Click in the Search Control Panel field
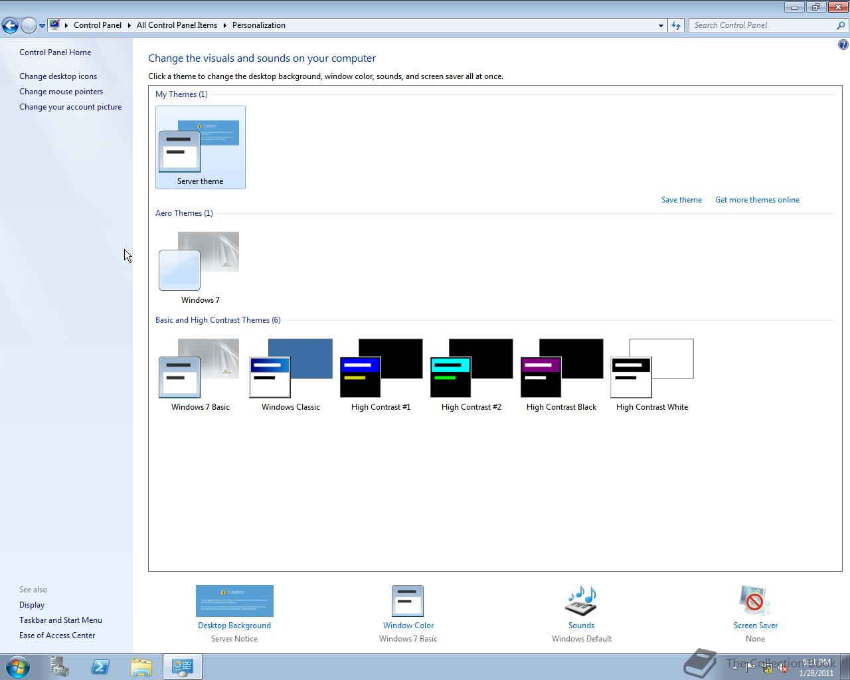This screenshot has width=850, height=680. [762, 25]
